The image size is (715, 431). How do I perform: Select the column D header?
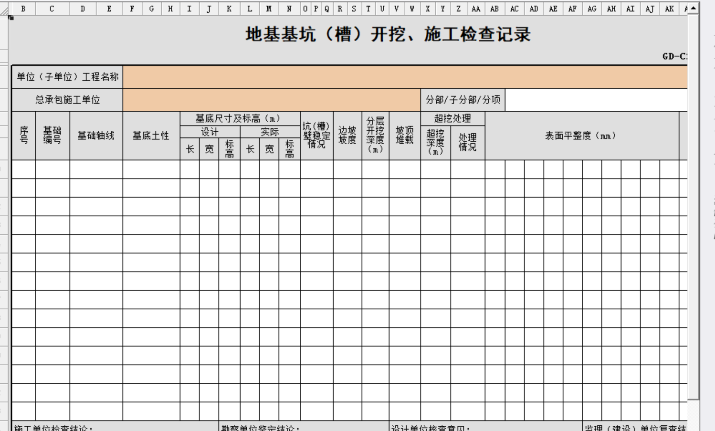(x=83, y=9)
